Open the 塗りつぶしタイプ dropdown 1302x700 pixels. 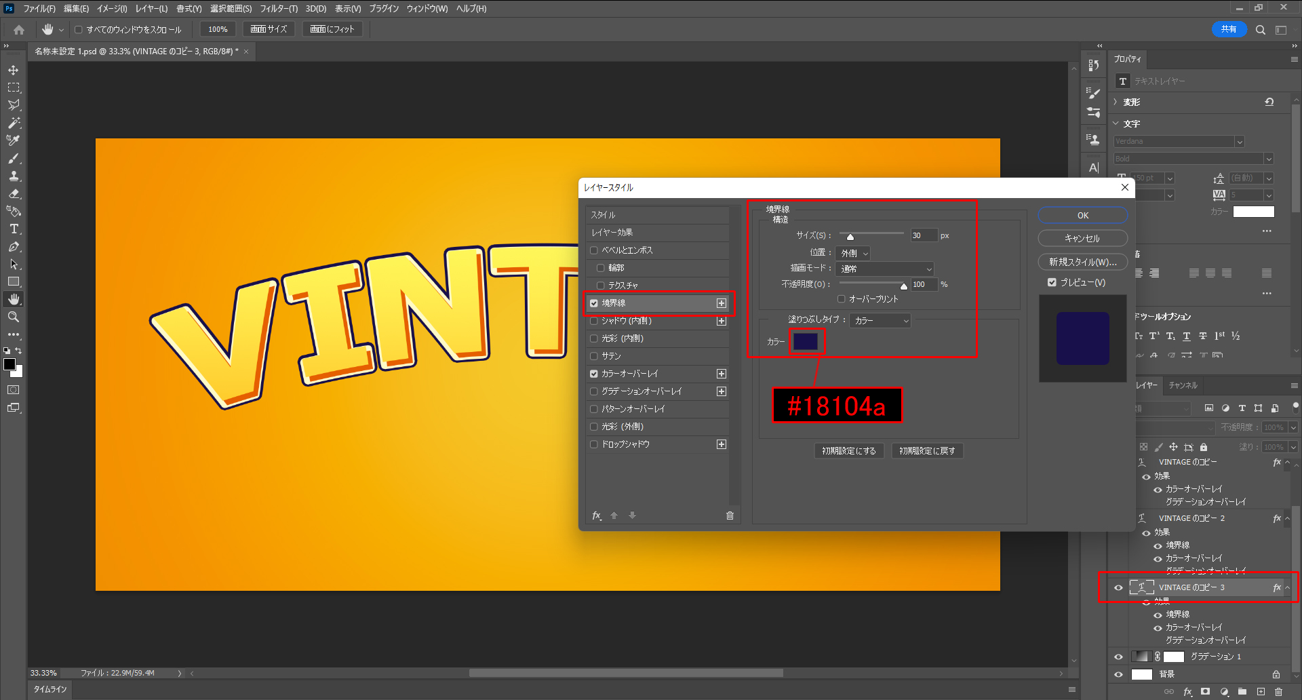tap(880, 320)
